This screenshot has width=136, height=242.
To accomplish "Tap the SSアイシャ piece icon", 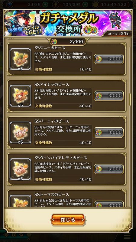I will 20,96.
